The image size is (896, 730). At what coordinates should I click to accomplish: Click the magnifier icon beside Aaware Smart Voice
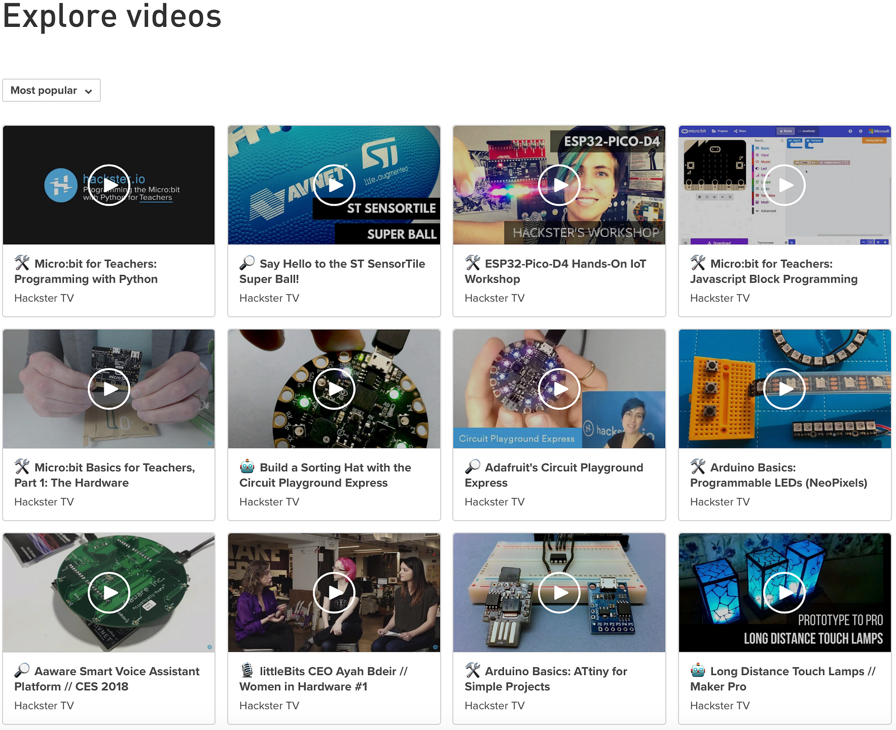coord(22,670)
